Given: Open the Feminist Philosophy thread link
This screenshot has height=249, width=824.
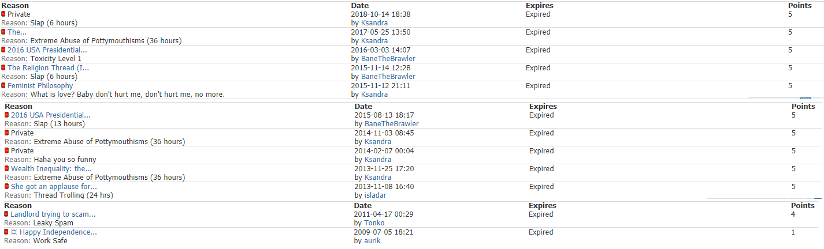Looking at the screenshot, I should [x=40, y=86].
